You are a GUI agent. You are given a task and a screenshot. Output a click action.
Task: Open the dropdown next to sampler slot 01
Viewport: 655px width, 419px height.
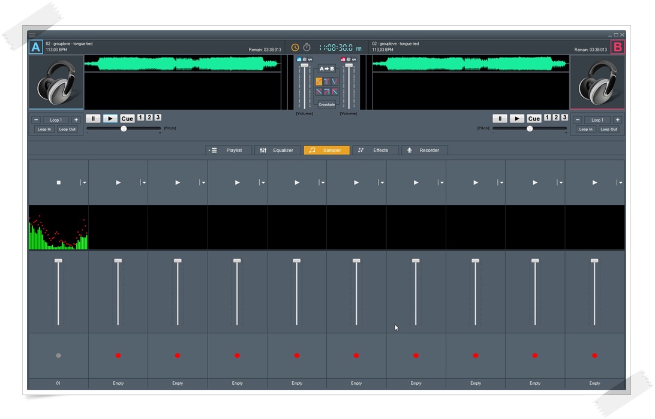coord(84,182)
